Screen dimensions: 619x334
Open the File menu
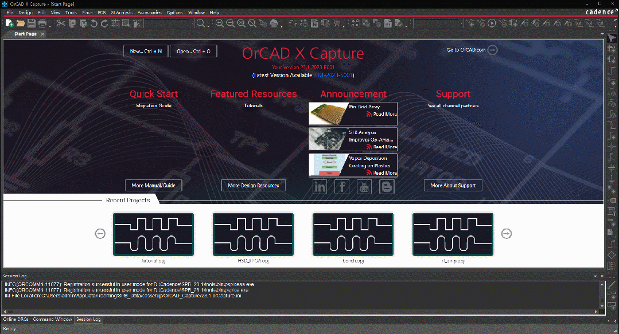tap(10, 12)
